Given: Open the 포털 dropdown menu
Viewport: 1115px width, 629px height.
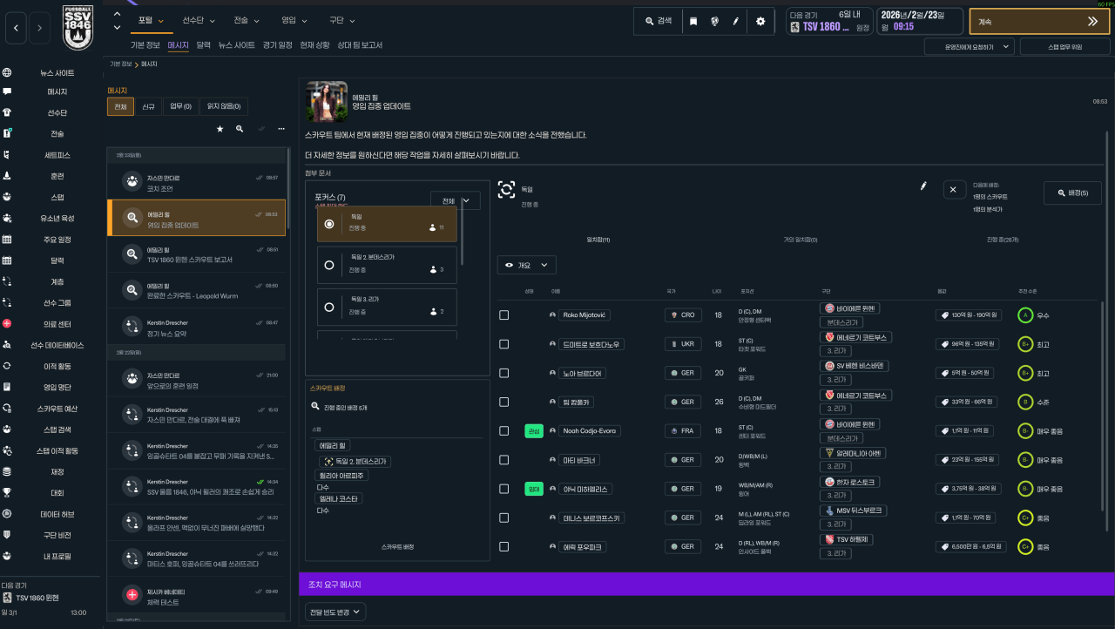Looking at the screenshot, I should [x=152, y=19].
